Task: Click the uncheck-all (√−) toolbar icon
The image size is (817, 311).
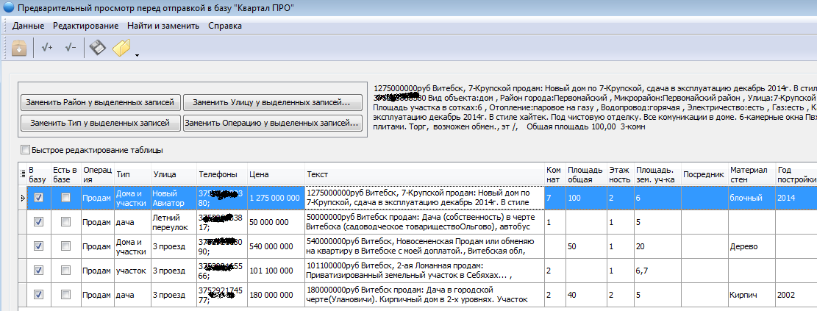Action: [x=71, y=49]
